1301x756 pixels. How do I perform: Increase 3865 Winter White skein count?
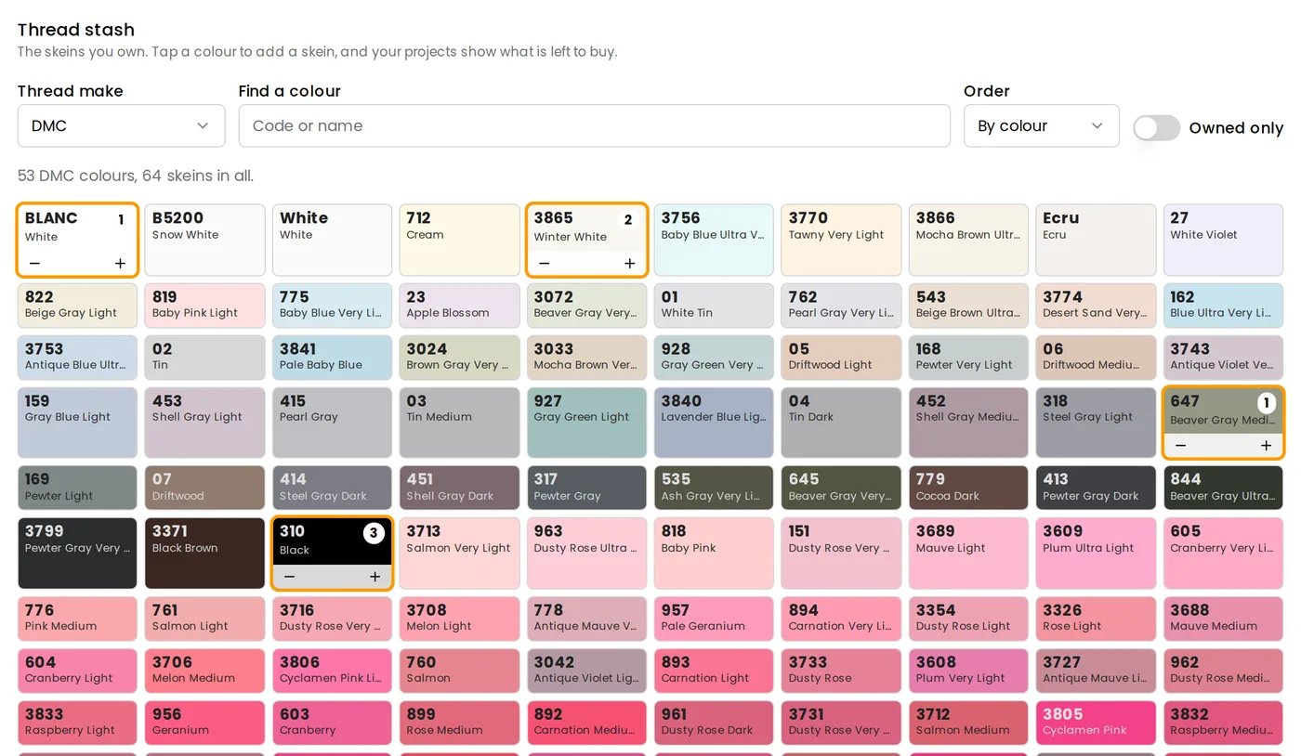pyautogui.click(x=629, y=264)
